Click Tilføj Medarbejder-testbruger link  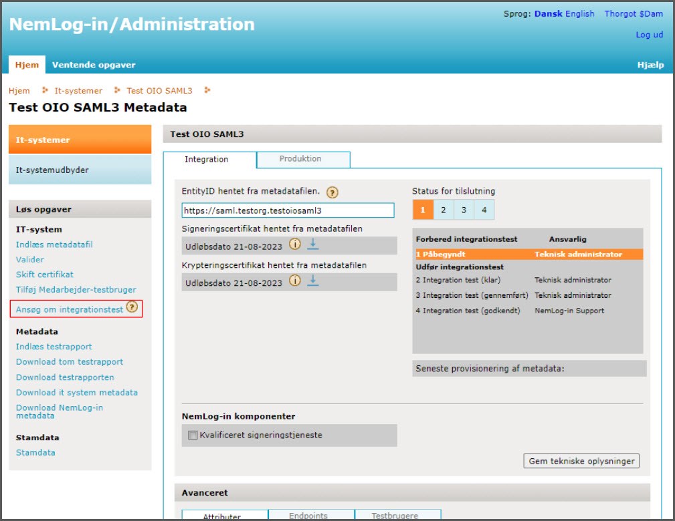pos(76,290)
